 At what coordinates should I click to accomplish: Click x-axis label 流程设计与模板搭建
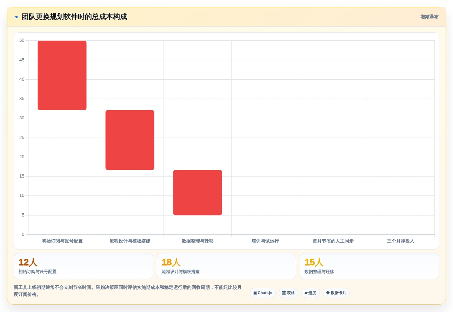pyautogui.click(x=130, y=241)
